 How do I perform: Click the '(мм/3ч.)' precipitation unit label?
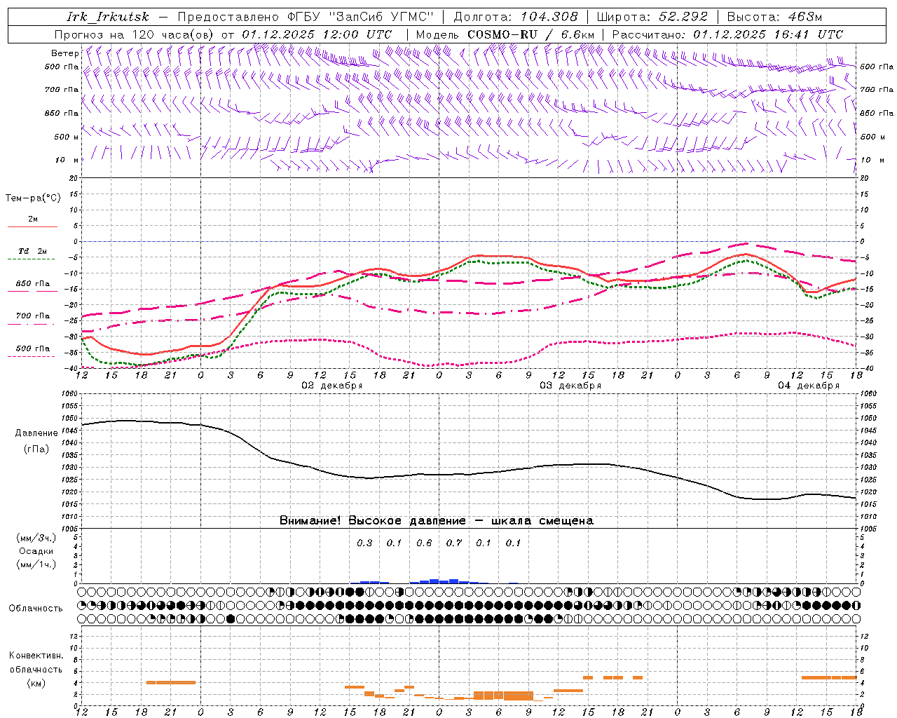point(36,538)
